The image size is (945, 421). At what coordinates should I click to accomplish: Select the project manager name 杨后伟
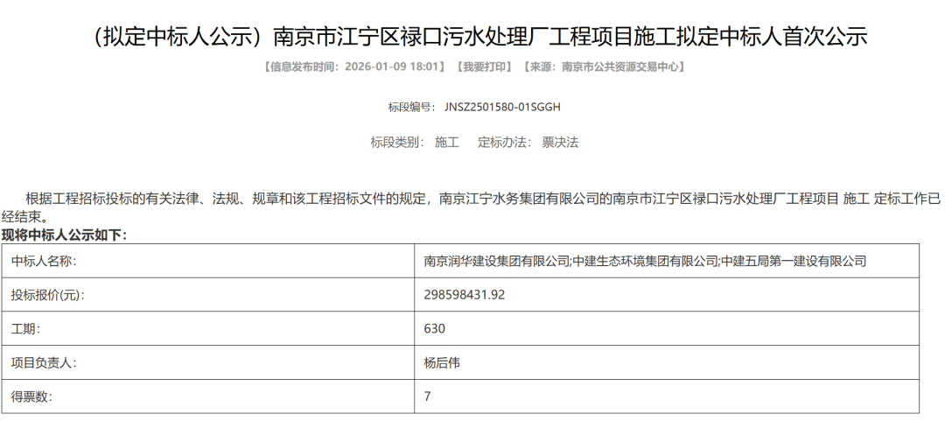tap(442, 362)
